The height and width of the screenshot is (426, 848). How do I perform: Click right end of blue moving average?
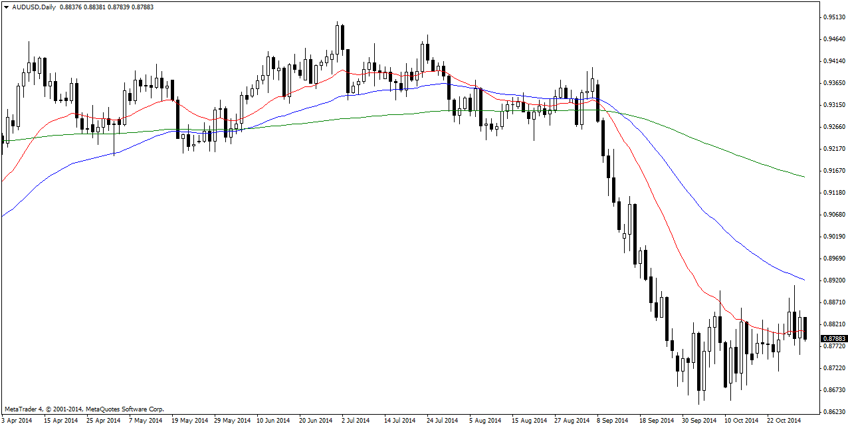tap(804, 279)
